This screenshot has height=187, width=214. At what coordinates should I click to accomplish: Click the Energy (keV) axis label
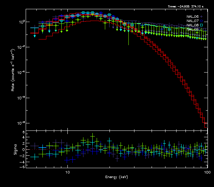117,177
